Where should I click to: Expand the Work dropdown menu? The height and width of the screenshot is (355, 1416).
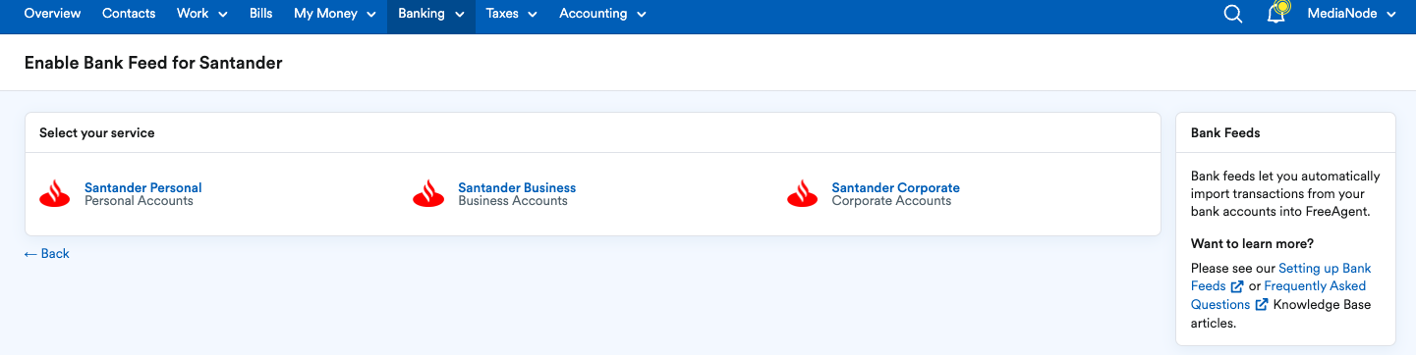(202, 14)
